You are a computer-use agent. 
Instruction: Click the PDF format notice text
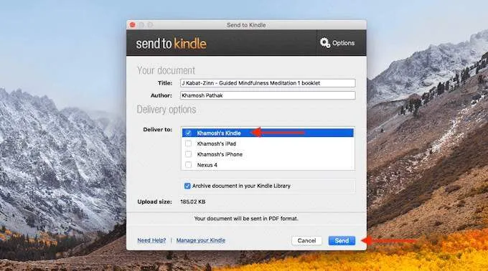(246, 219)
